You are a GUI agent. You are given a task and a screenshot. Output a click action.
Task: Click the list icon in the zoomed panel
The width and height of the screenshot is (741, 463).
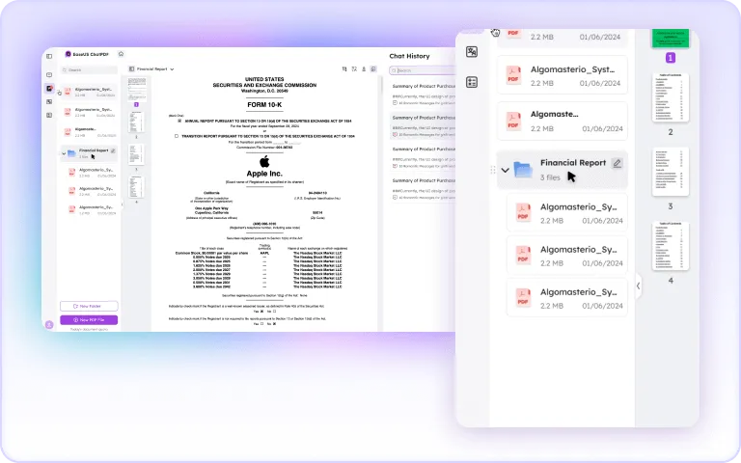(472, 82)
